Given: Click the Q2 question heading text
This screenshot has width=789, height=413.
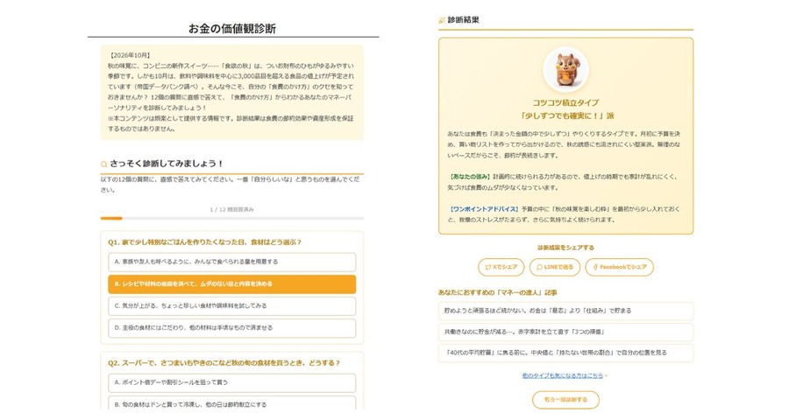Looking at the screenshot, I should [x=224, y=363].
